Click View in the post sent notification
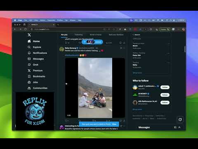 114,124
